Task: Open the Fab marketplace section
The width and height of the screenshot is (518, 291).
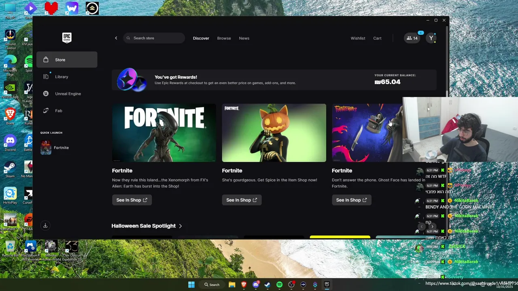Action: (x=67, y=111)
